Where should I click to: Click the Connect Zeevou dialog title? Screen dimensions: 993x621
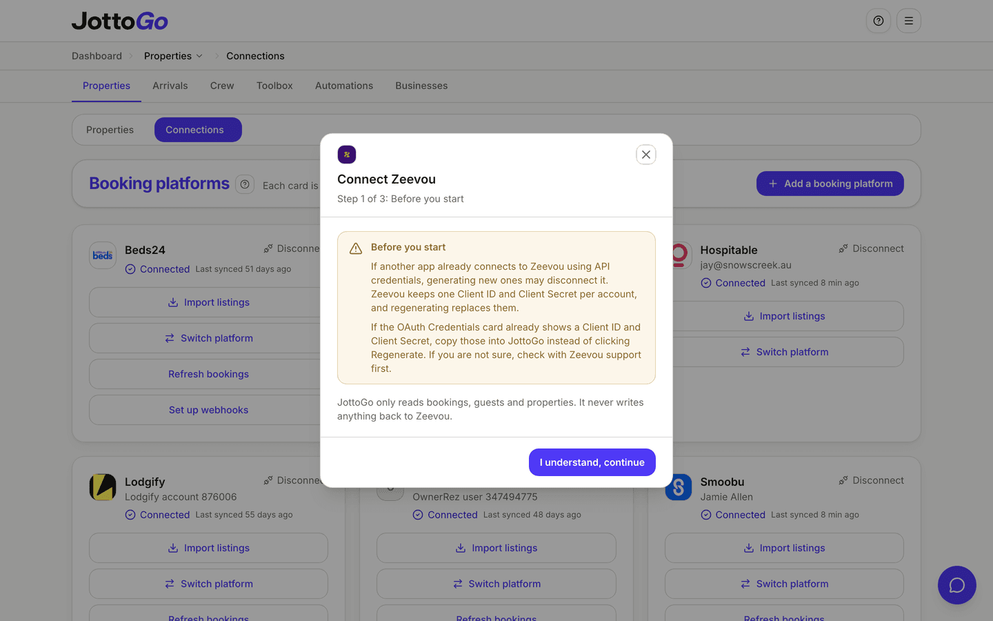pos(386,179)
